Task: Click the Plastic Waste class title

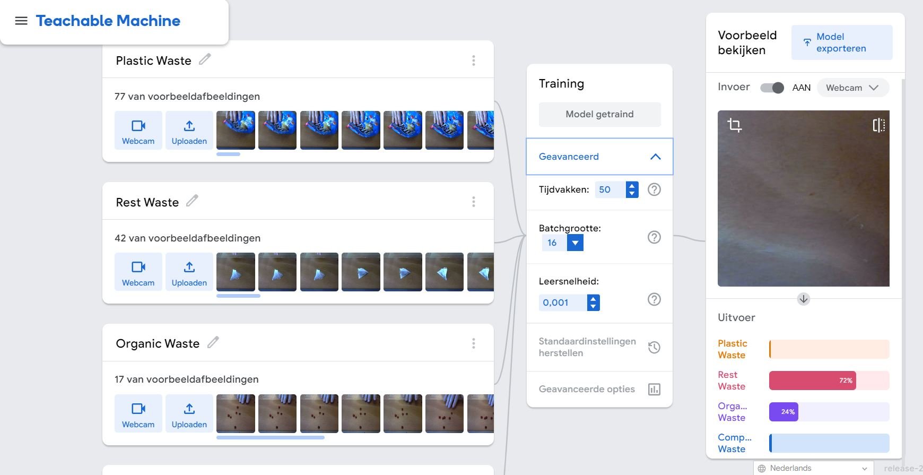Action: [x=153, y=61]
